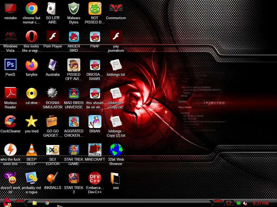The width and height of the screenshot is (277, 207).
Task: Open the 'GO GO GADGET ...' briefcase icon
Action: tap(52, 121)
